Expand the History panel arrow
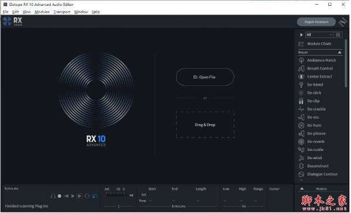 [x=302, y=189]
